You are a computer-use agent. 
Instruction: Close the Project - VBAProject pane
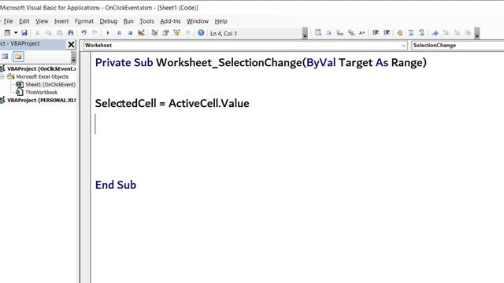click(71, 45)
